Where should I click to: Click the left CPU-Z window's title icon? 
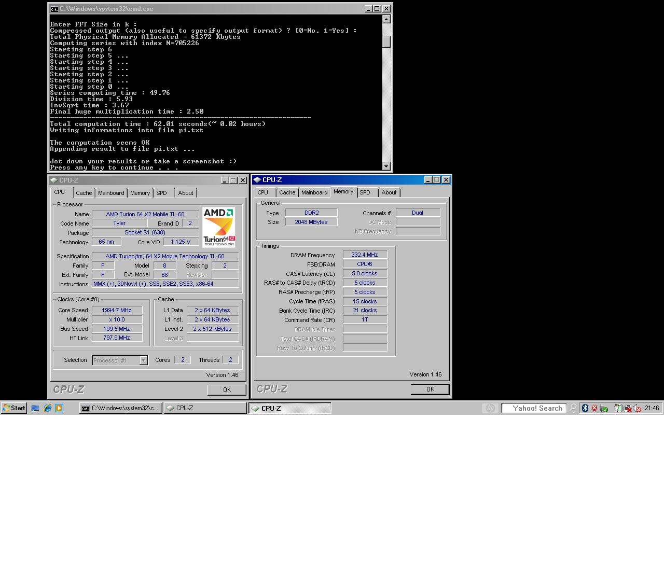click(x=54, y=180)
